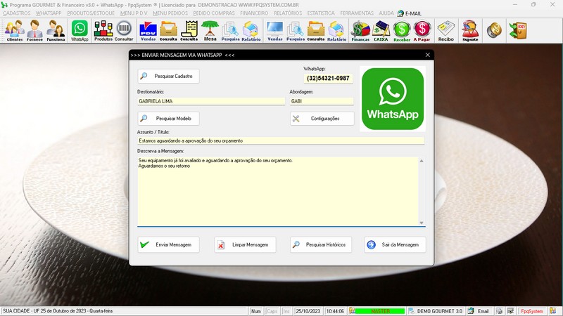Image resolution: width=563 pixels, height=316 pixels.
Task: Open the MENU PEDIDOS menu
Action: [170, 13]
